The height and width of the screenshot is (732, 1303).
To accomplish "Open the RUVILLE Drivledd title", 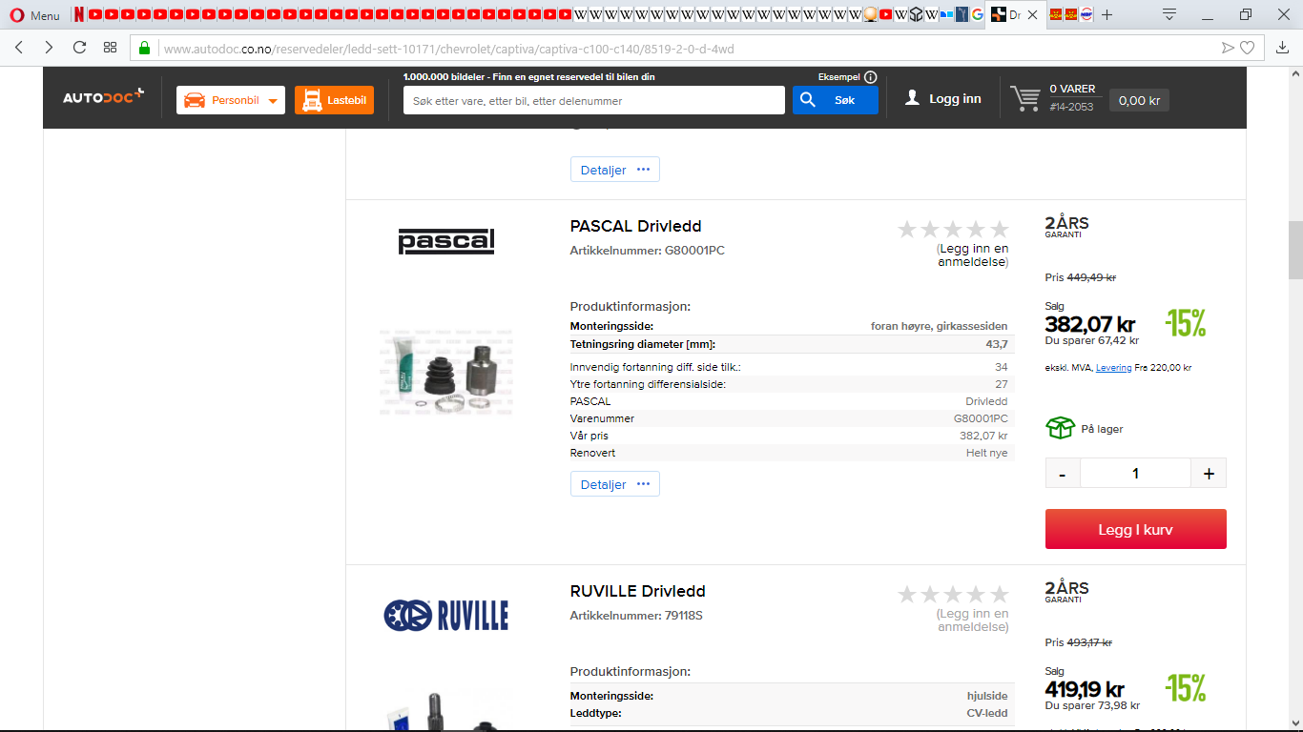I will 637,592.
